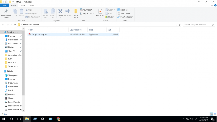Click Select none

click(124, 14)
